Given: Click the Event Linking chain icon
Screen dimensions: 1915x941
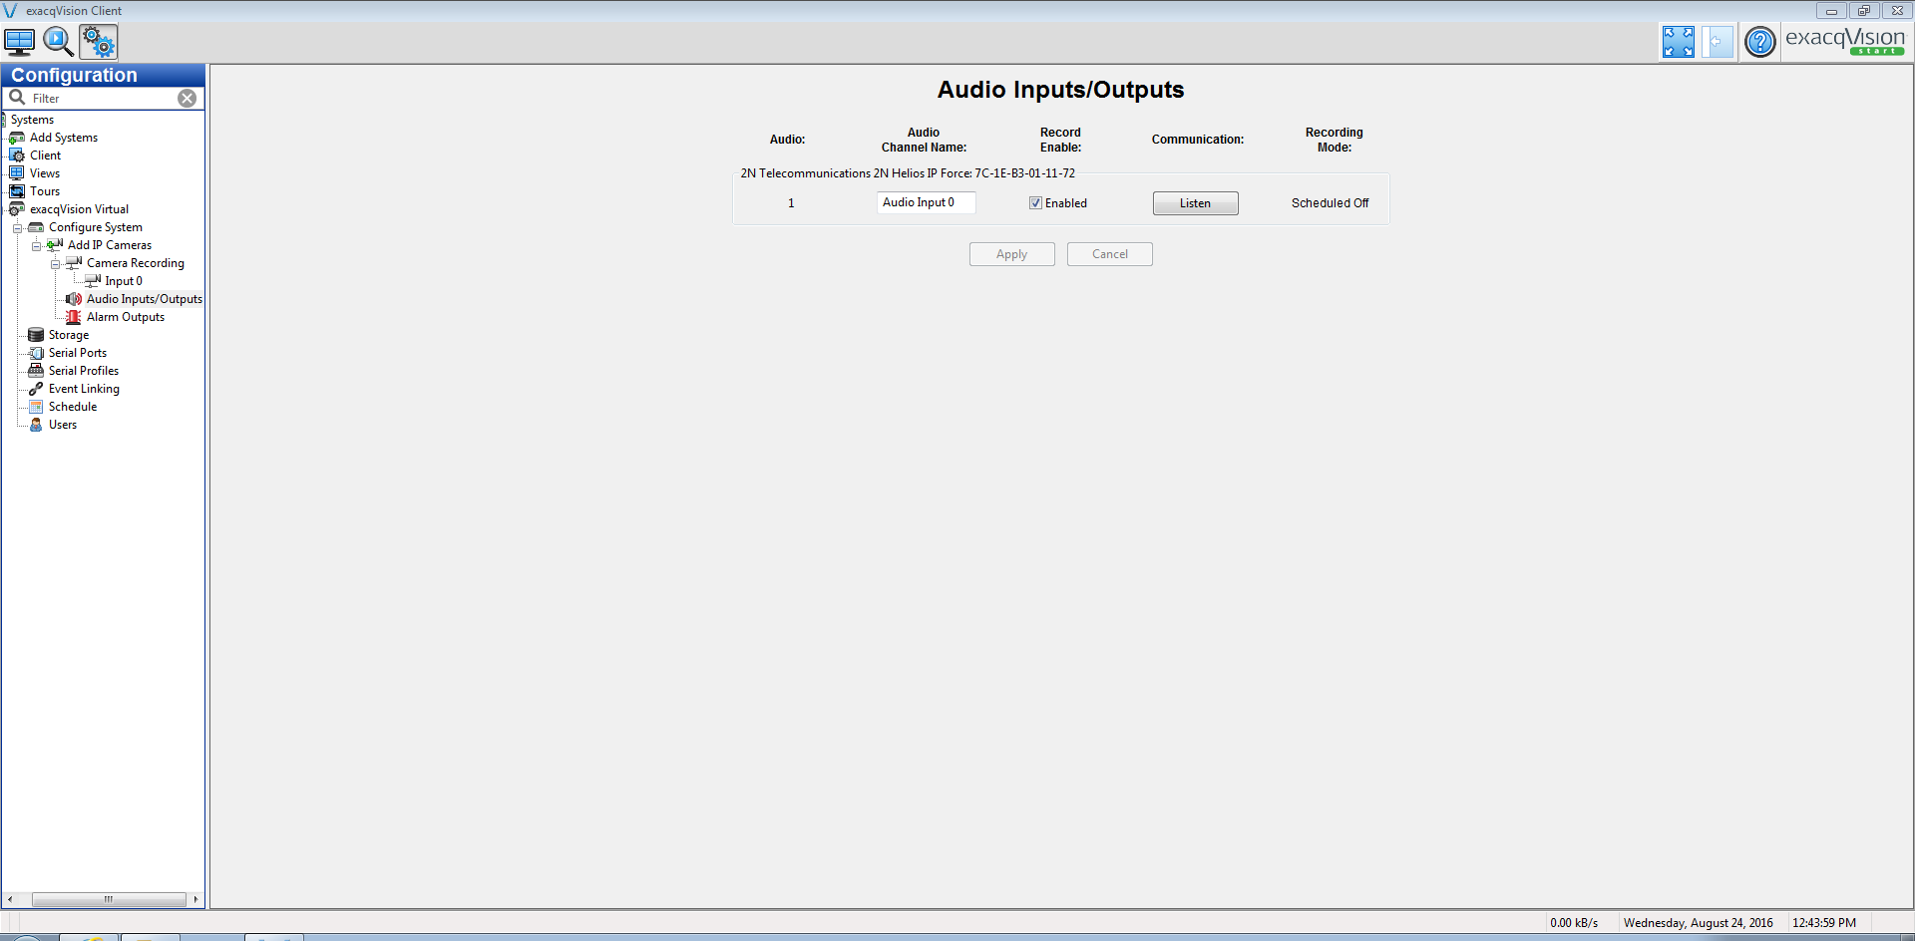Looking at the screenshot, I should (36, 389).
